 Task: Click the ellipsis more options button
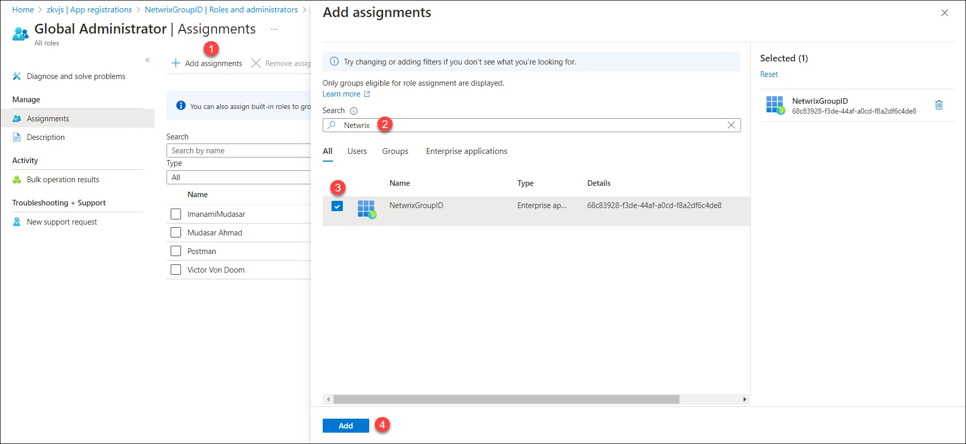(275, 29)
